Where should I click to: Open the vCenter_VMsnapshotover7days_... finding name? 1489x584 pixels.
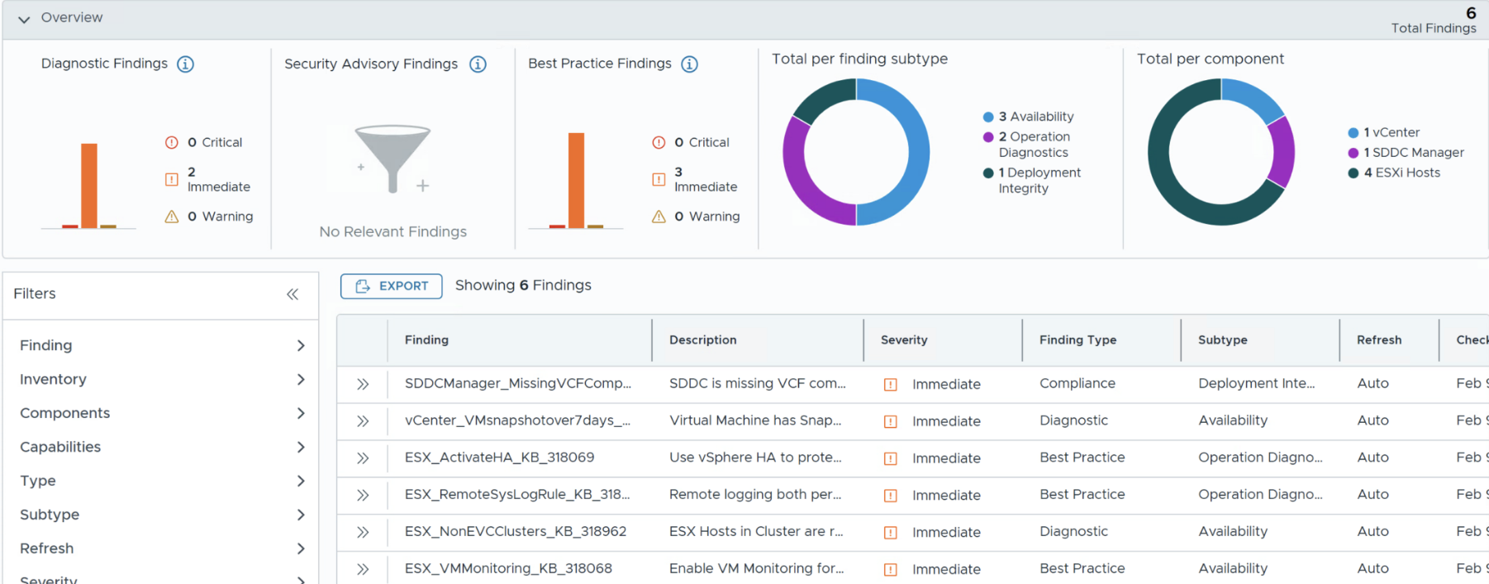click(517, 420)
